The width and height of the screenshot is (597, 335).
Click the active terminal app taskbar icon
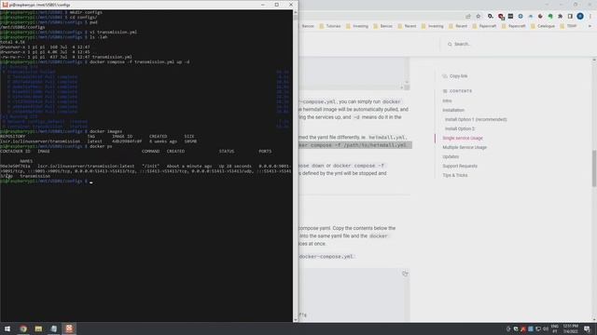tap(69, 328)
